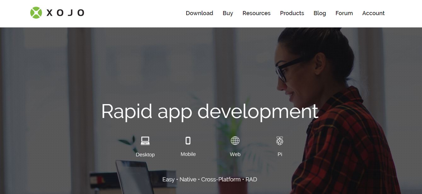Visit the Blog link
The width and height of the screenshot is (422, 194).
[320, 13]
